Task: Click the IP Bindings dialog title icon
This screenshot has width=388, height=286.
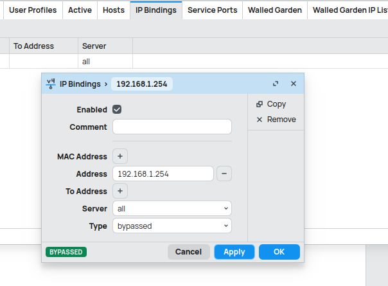Action: [x=51, y=84]
